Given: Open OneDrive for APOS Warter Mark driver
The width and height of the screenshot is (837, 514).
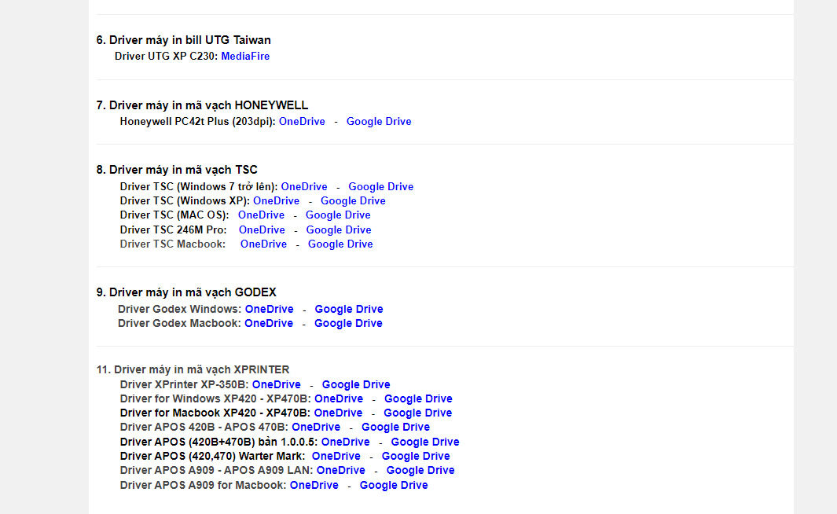Looking at the screenshot, I should (x=336, y=456).
